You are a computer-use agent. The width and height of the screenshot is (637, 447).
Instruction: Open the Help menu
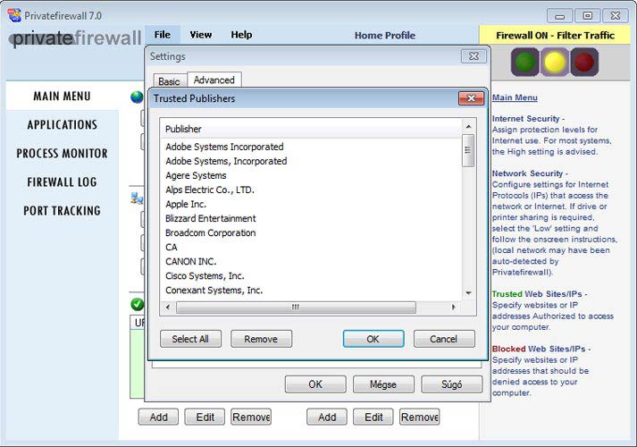pos(241,35)
